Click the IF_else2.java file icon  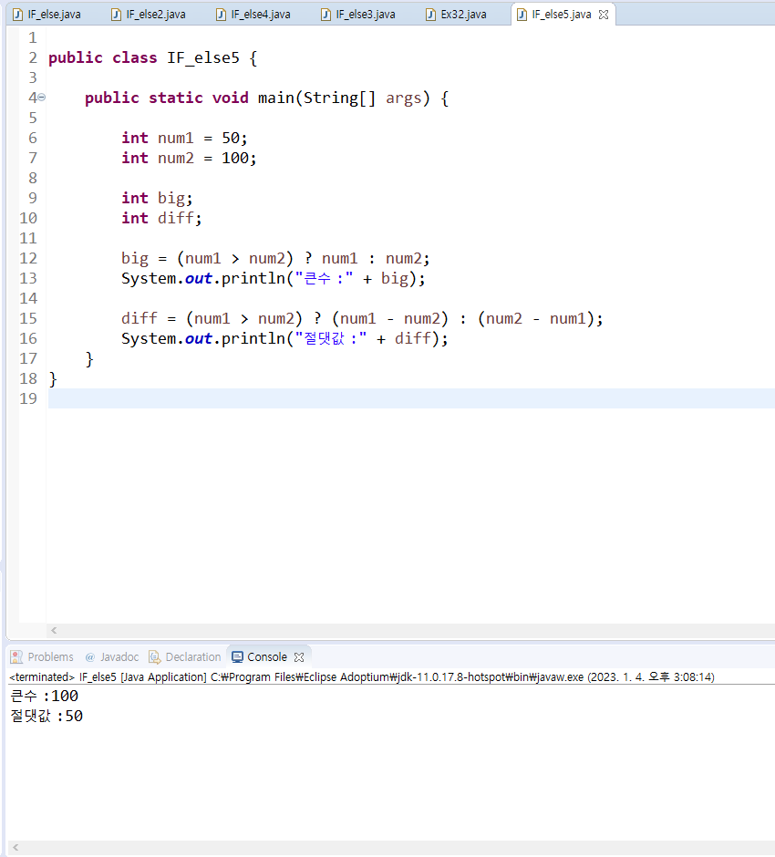[x=116, y=15]
